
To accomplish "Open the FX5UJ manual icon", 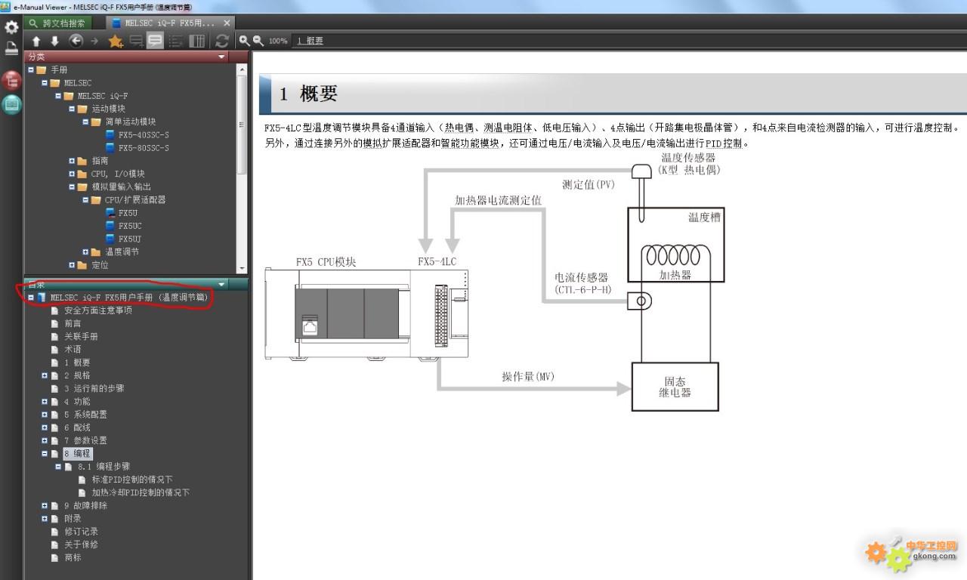I will pyautogui.click(x=110, y=239).
